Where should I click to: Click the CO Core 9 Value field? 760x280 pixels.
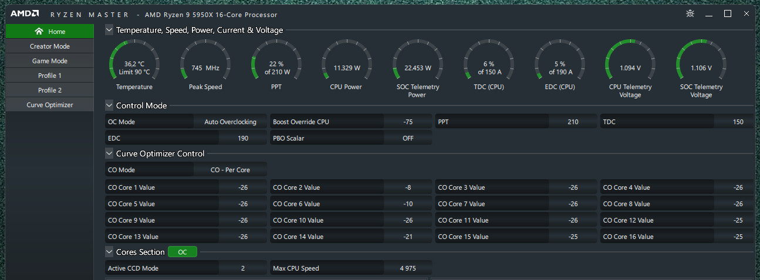pyautogui.click(x=186, y=220)
